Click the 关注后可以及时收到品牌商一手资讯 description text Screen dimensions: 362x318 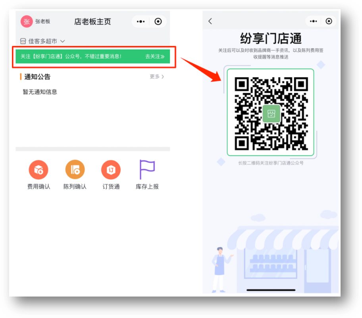coord(271,53)
